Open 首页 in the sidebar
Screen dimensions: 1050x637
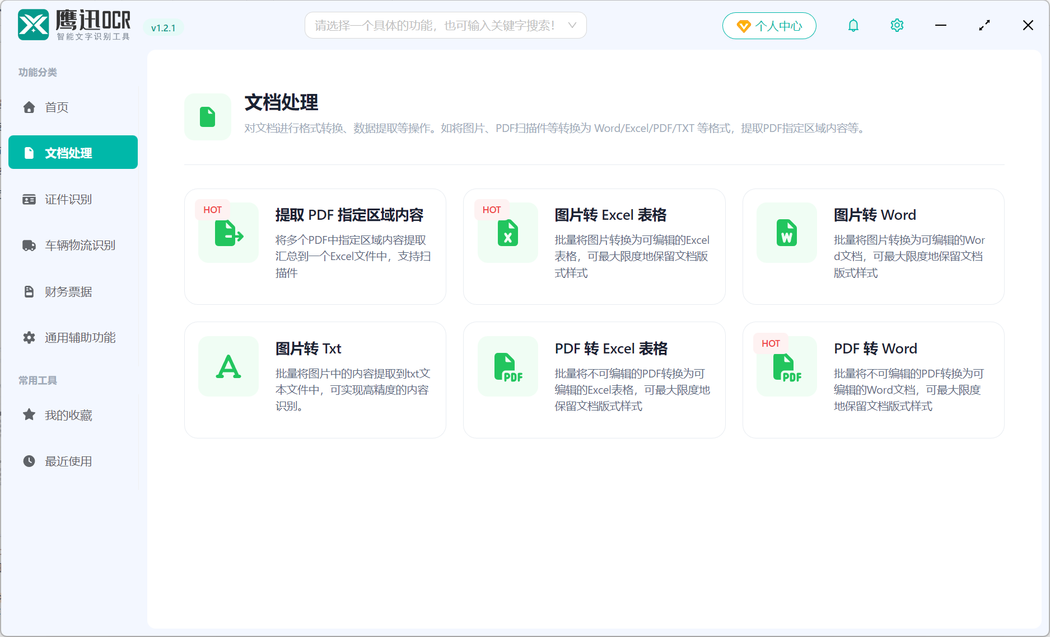(x=73, y=107)
